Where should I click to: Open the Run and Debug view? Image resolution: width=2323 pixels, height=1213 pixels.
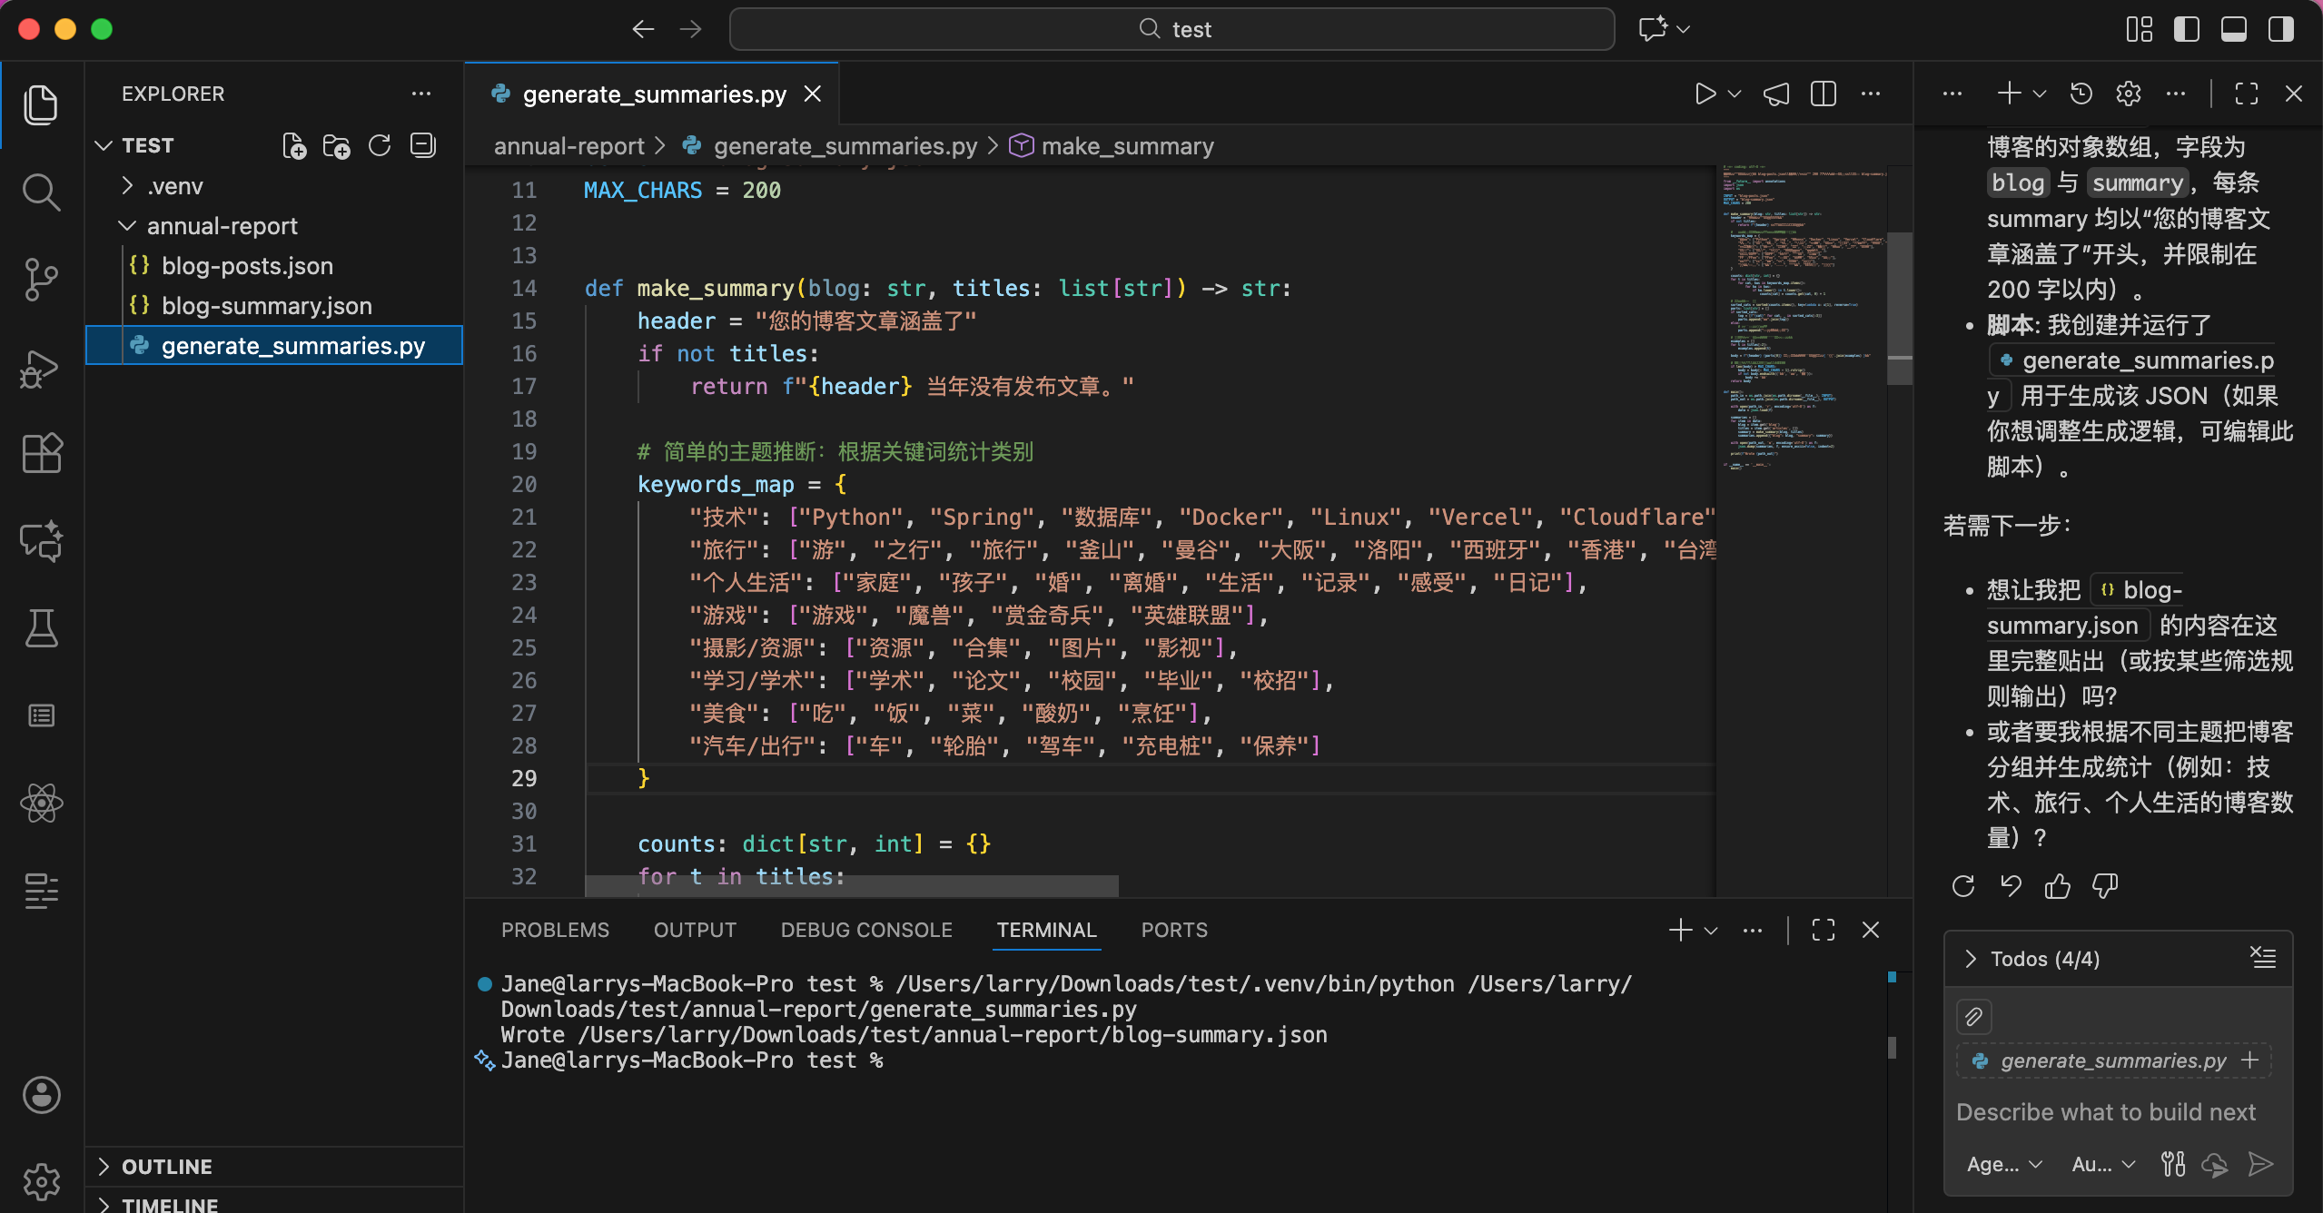41,368
